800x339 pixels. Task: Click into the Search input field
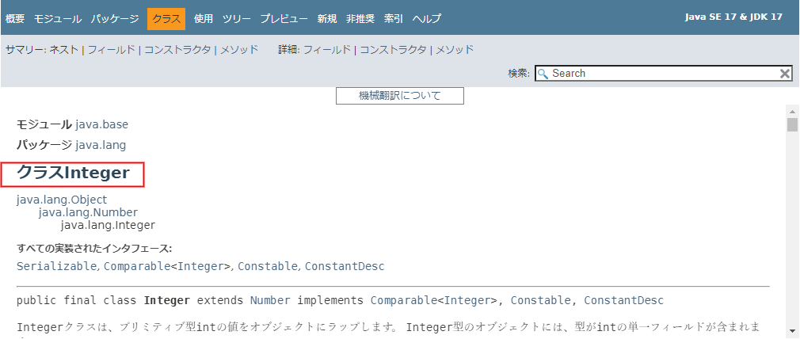(663, 73)
